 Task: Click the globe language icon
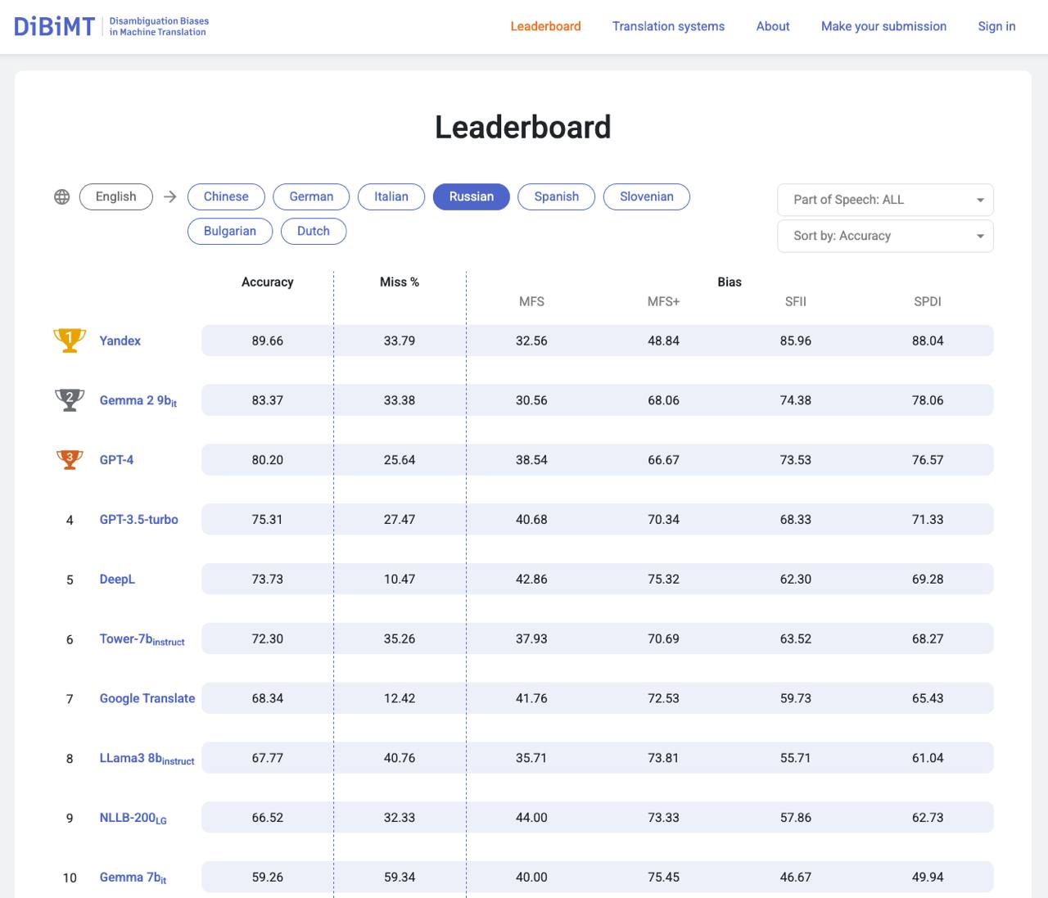tap(61, 196)
